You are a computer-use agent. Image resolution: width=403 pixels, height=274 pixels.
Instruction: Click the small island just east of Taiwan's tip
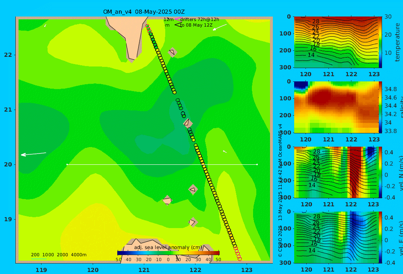coord(172,52)
